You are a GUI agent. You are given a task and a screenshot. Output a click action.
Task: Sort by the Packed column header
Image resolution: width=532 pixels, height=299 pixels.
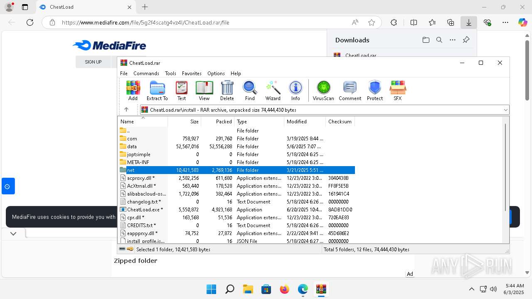click(x=218, y=122)
